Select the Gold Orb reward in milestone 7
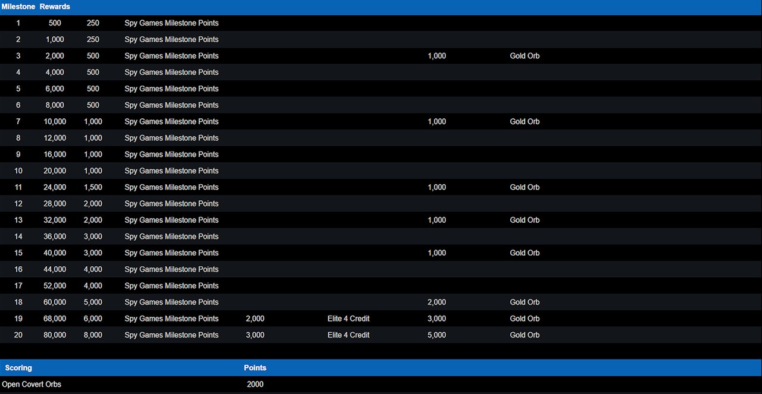This screenshot has width=762, height=394. coord(524,121)
